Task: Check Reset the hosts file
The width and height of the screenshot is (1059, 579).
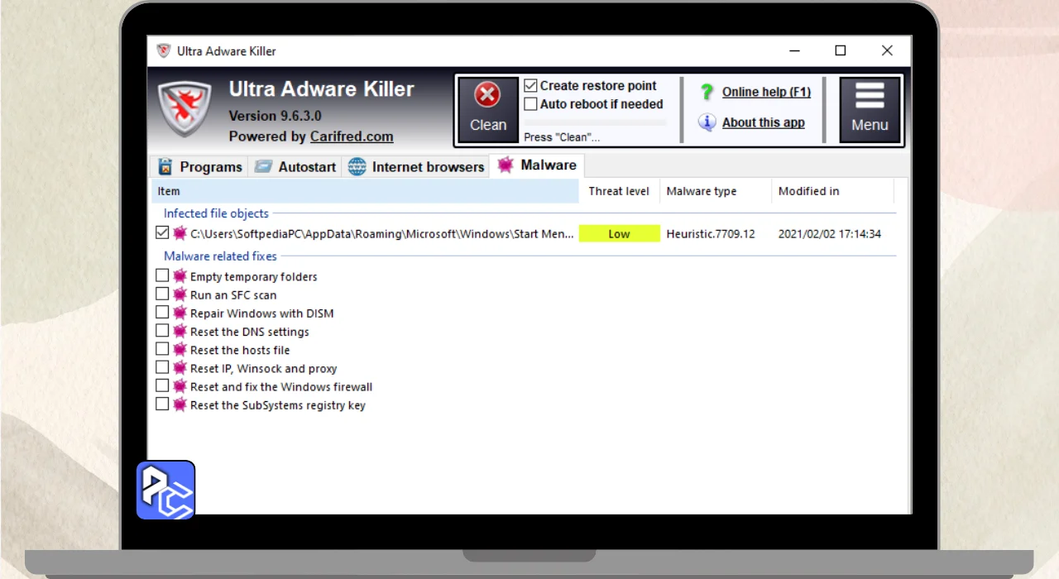Action: click(162, 349)
